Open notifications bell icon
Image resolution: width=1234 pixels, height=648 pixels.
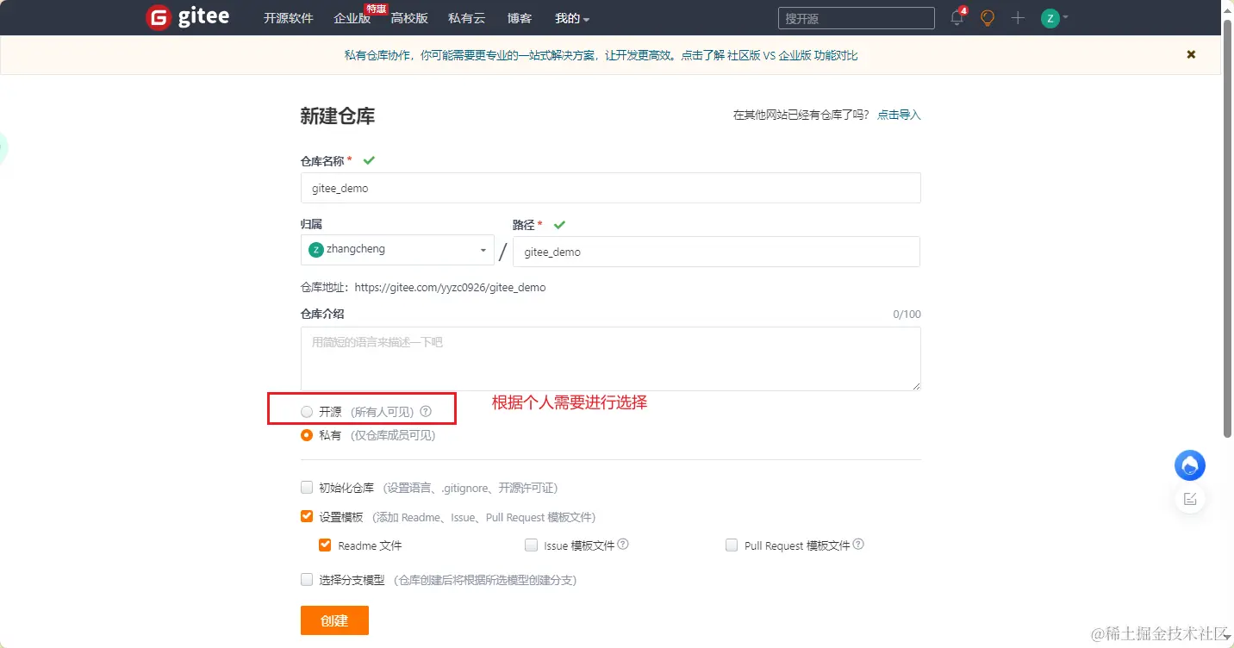pos(957,17)
